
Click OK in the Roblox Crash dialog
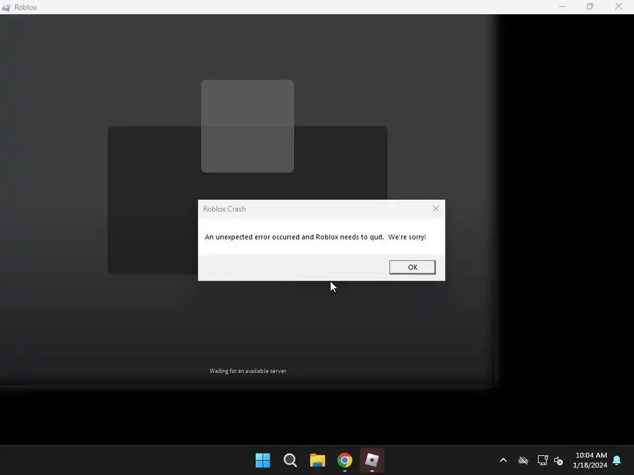[412, 267]
